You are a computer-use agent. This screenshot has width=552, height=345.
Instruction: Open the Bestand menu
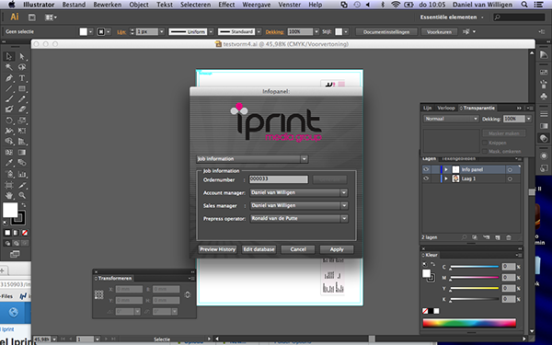pos(74,5)
